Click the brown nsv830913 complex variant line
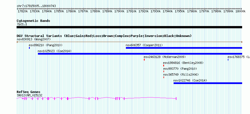250x114 pixels. pos(129,42)
